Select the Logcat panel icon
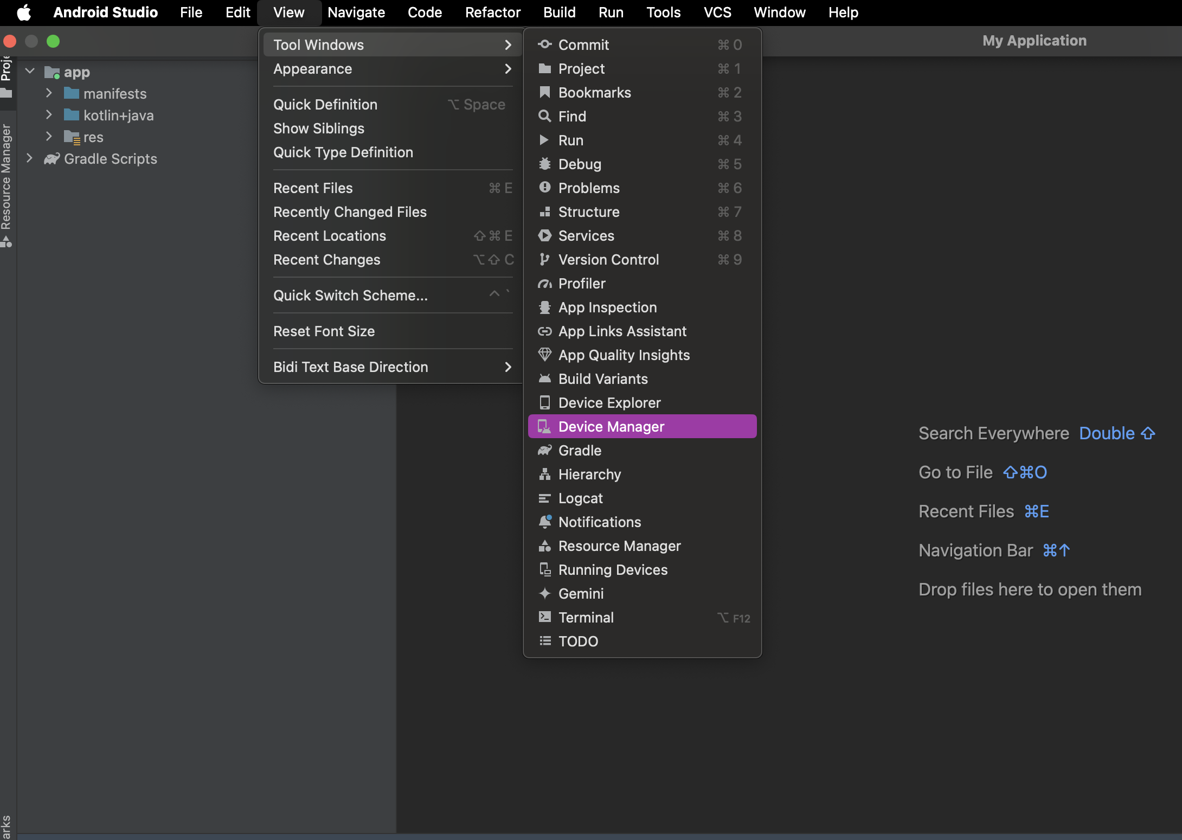The image size is (1182, 840). [x=542, y=497]
